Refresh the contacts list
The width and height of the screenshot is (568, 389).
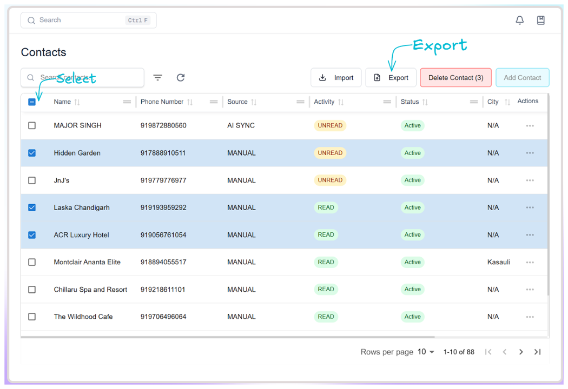pyautogui.click(x=180, y=77)
